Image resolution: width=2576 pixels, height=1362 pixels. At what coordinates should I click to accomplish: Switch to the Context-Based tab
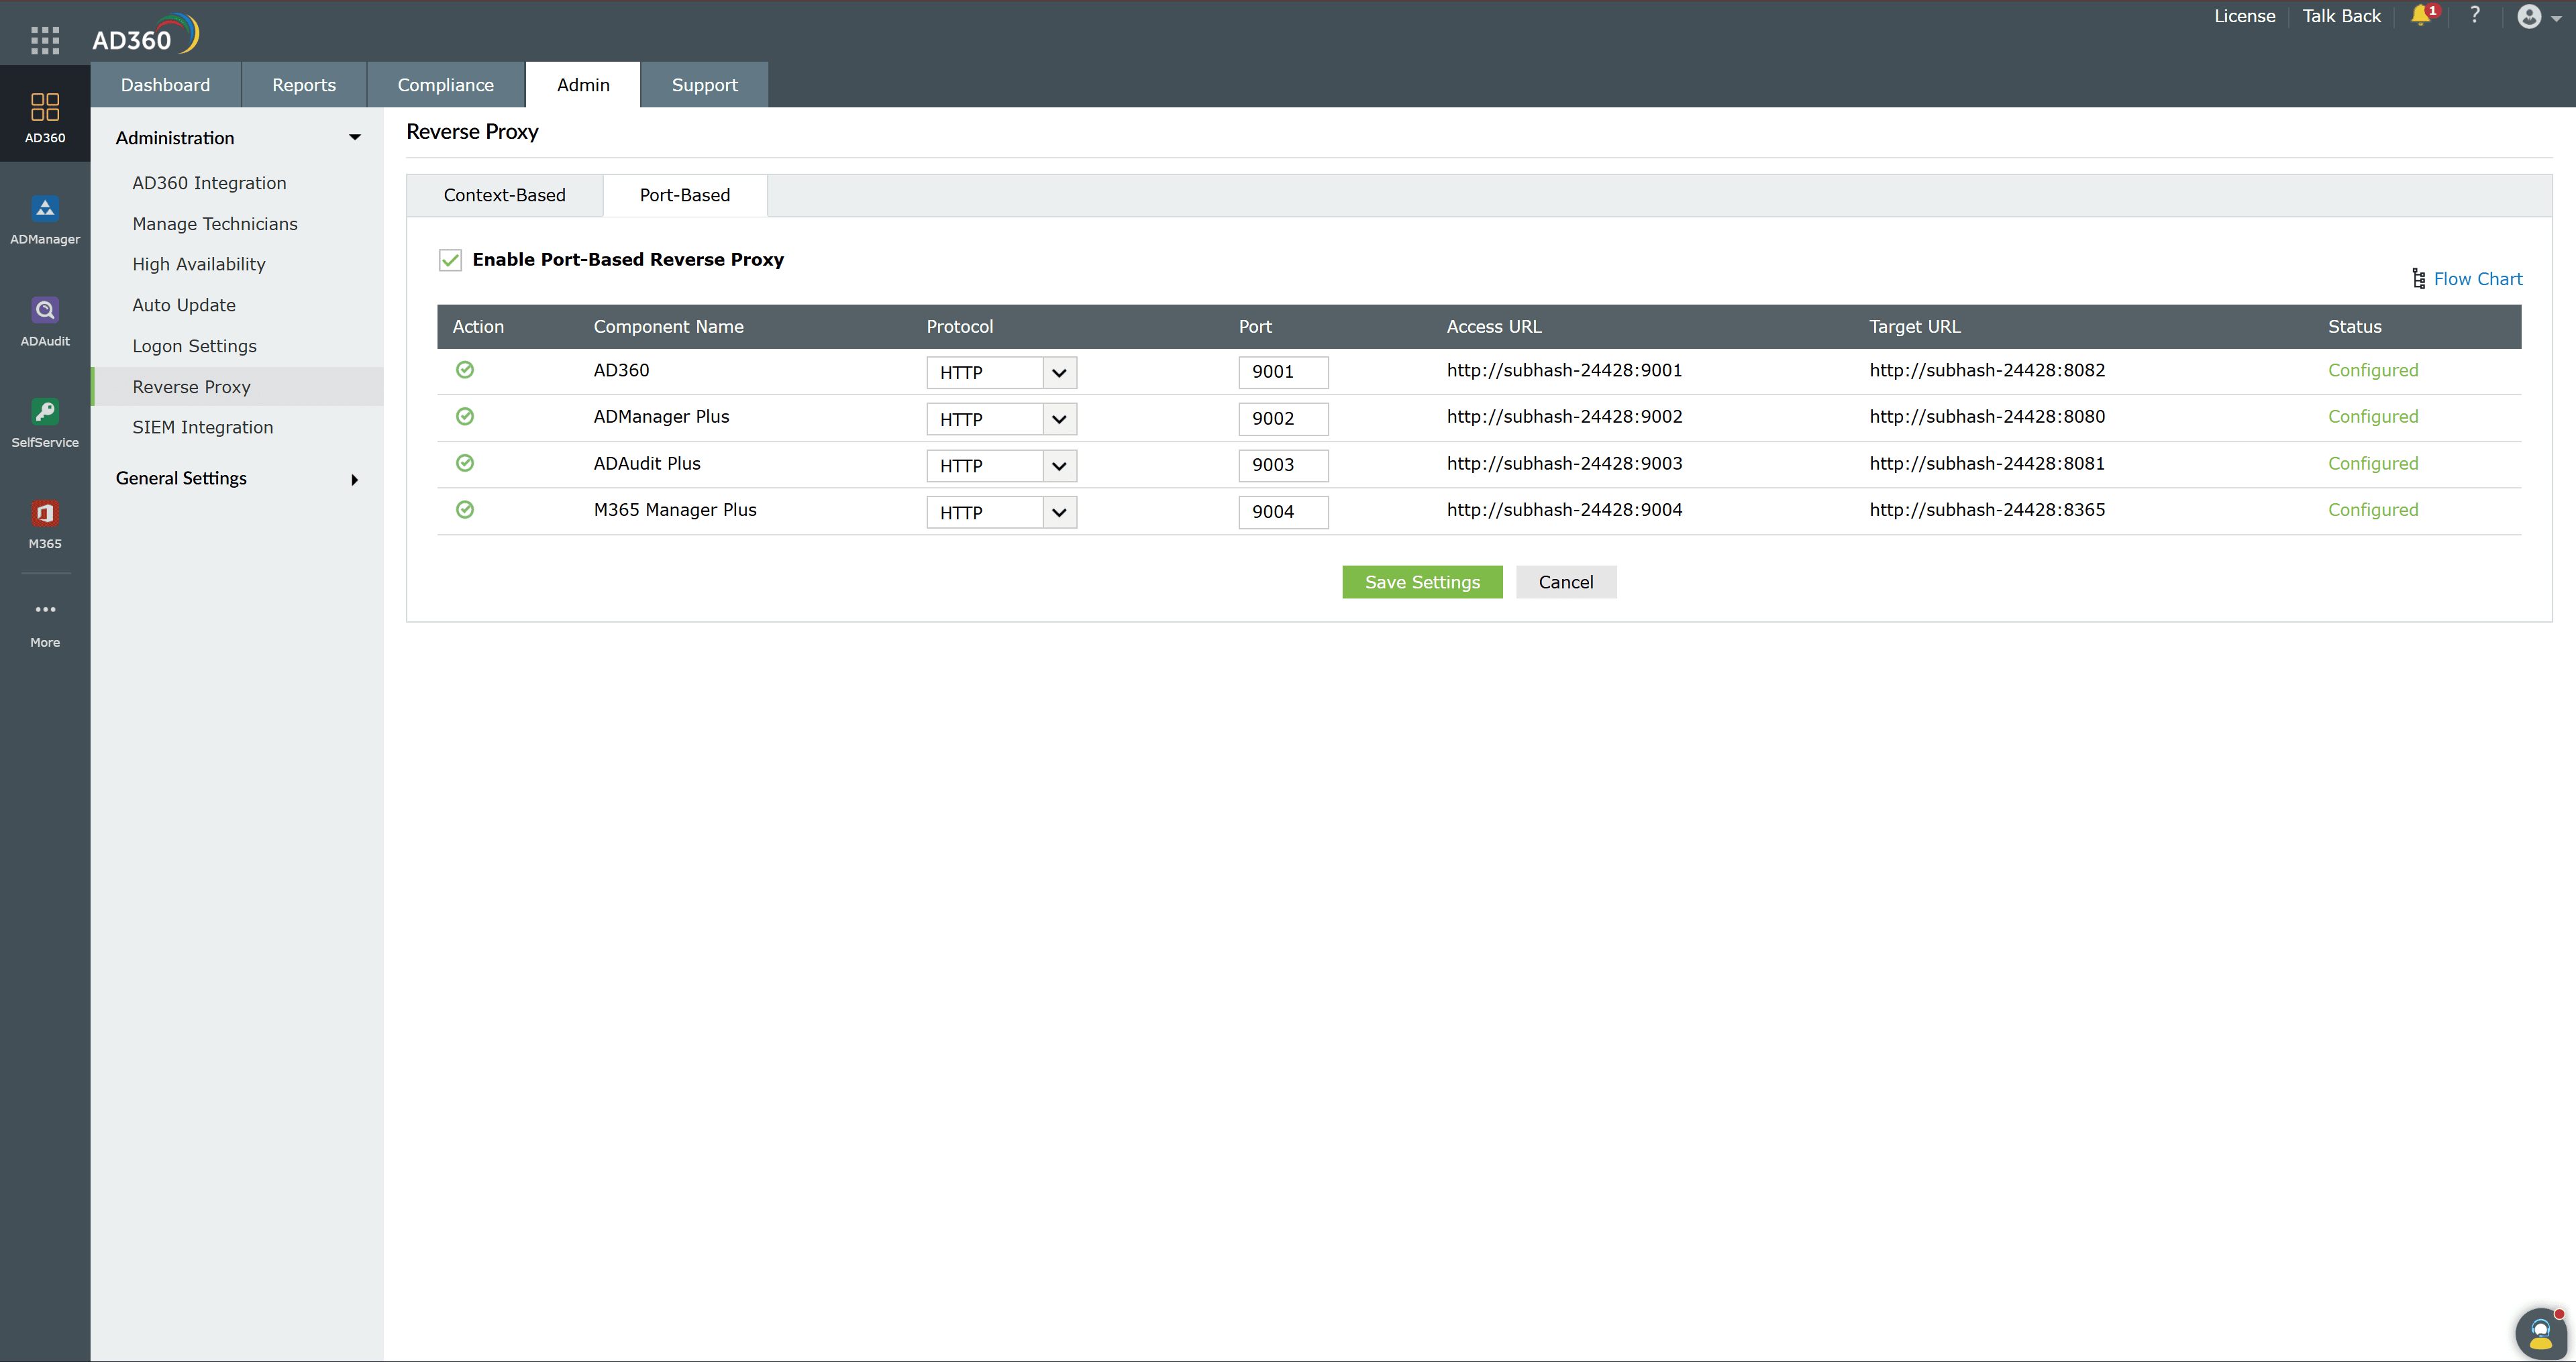click(504, 195)
